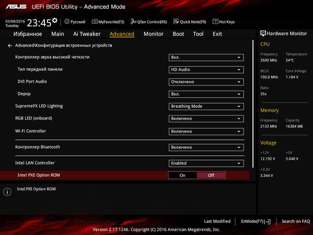Image resolution: width=313 pixels, height=235 pixels.
Task: Click the CPU frequency 3500 MHz value
Action: pos(269,60)
